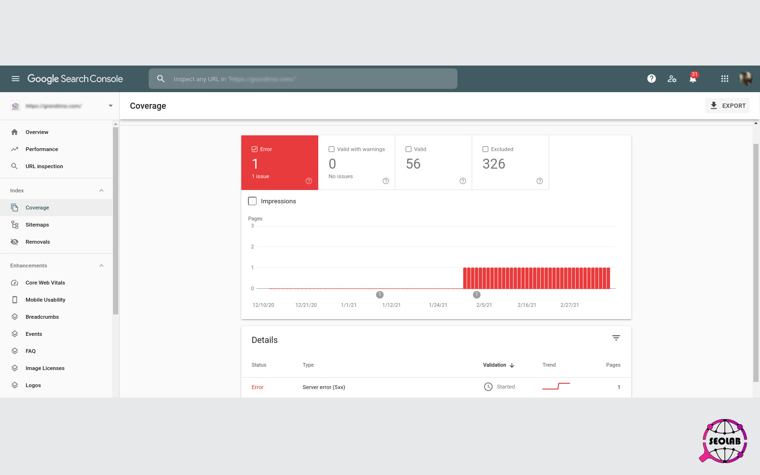Click the Excluded card help icon

tap(540, 181)
